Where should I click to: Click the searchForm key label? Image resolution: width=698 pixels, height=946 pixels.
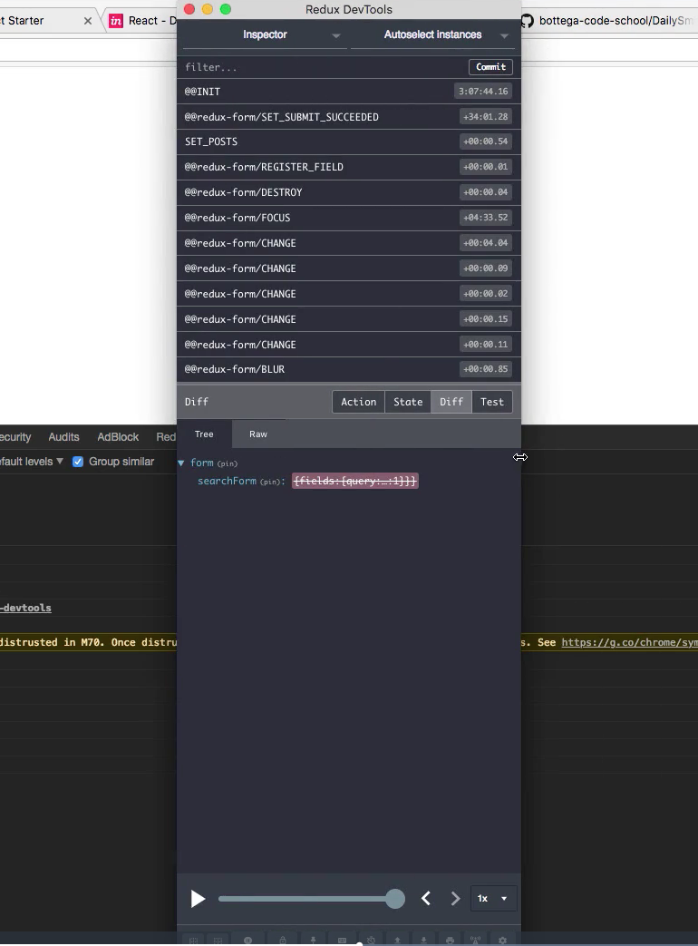tap(227, 481)
